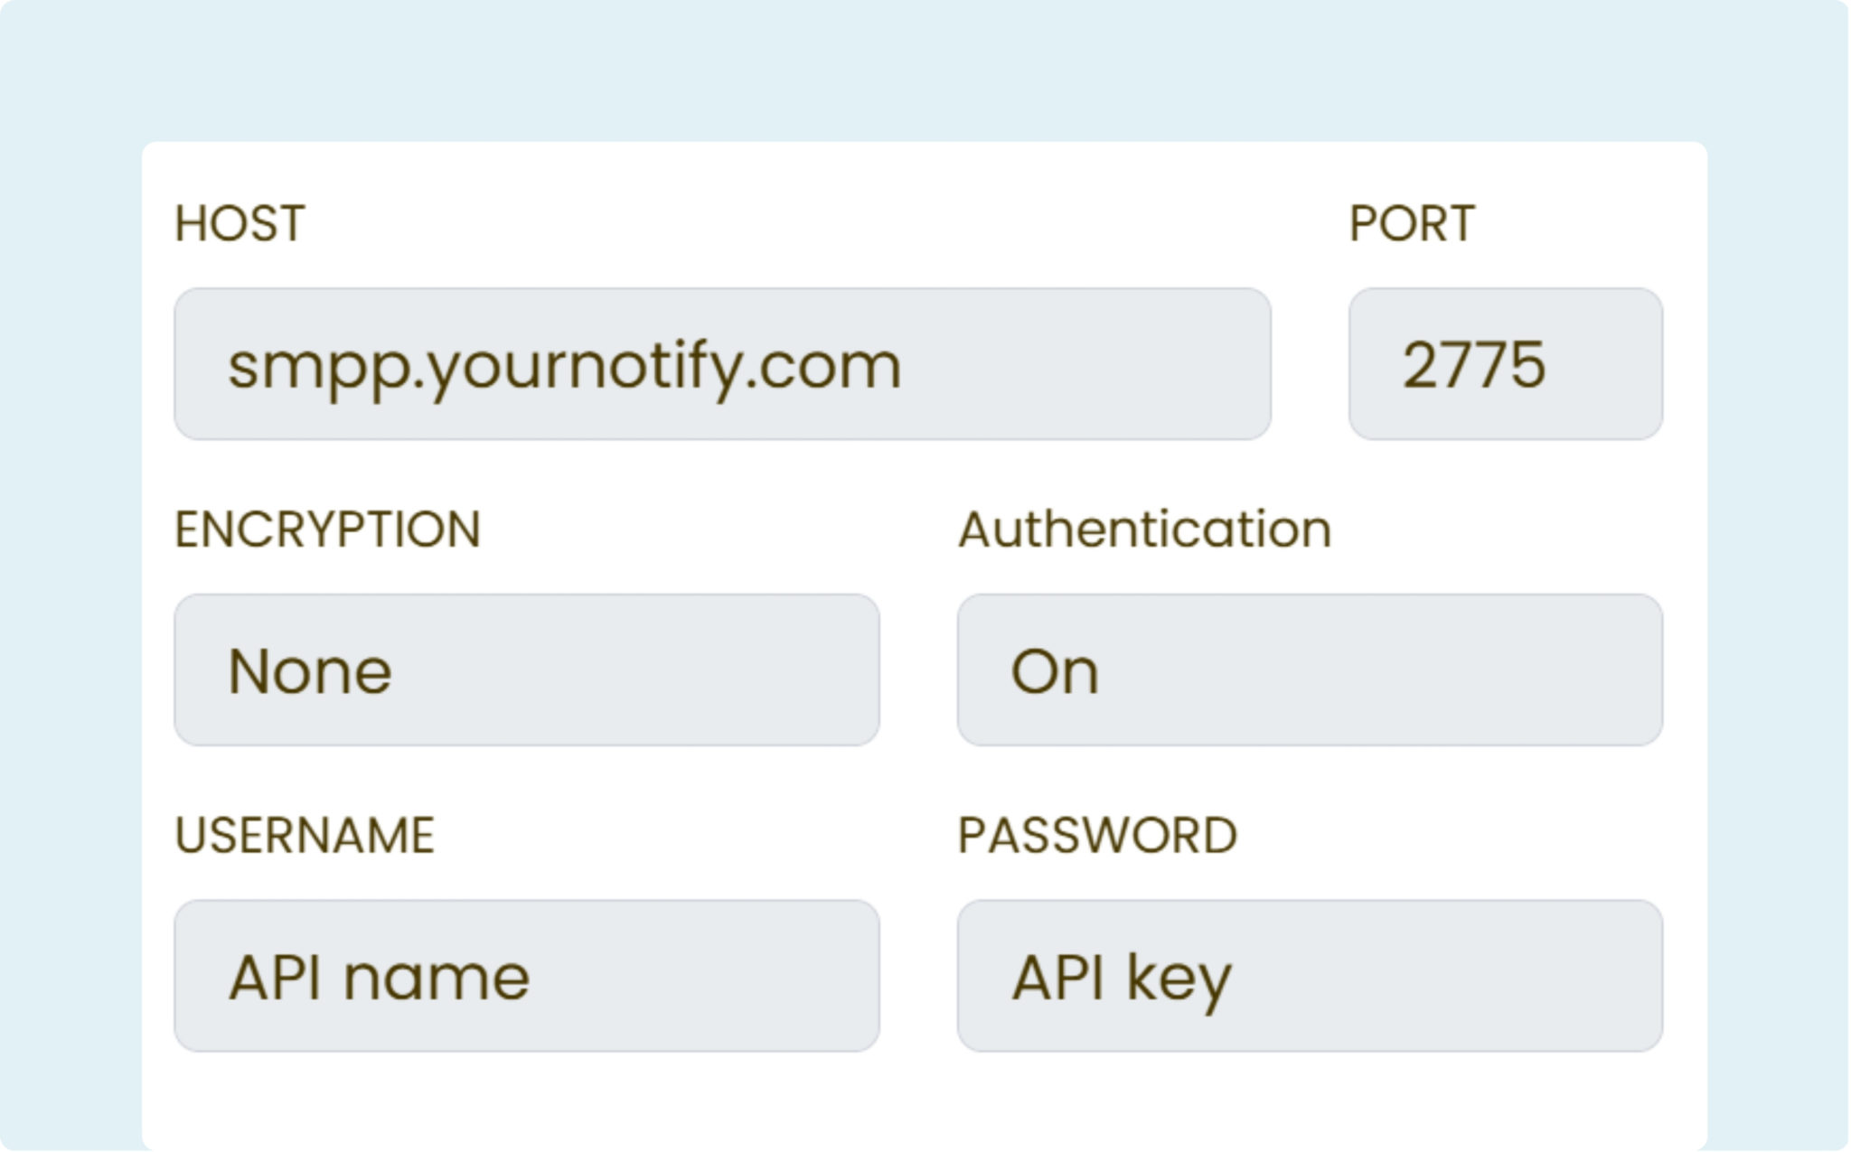Click the light blue background above the form

[922, 68]
